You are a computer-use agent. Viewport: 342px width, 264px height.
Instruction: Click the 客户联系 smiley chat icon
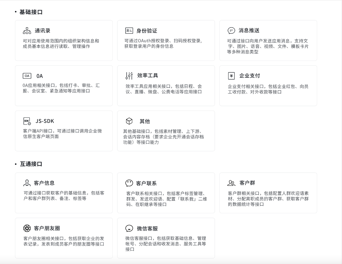129,183
